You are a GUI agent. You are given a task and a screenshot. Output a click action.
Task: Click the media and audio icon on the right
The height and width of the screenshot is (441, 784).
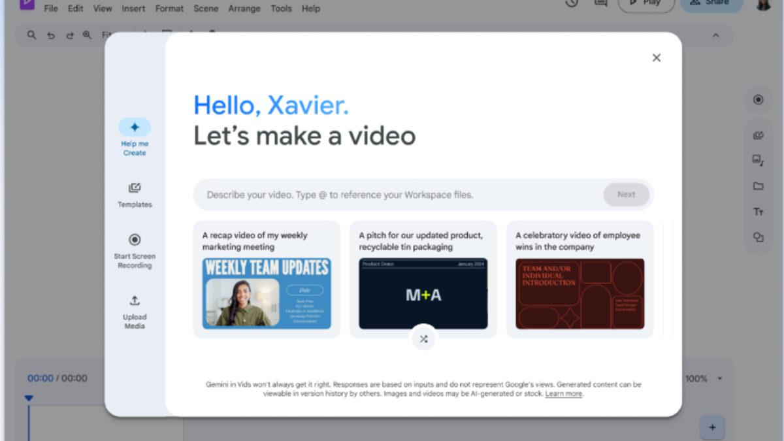point(759,159)
